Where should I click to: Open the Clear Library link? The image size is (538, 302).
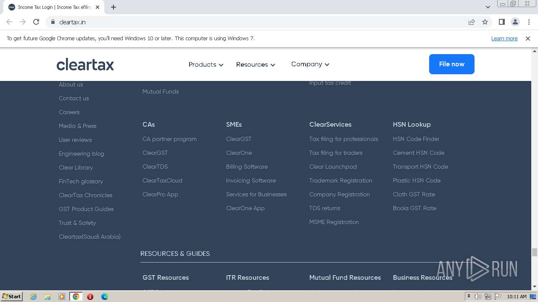pyautogui.click(x=76, y=167)
